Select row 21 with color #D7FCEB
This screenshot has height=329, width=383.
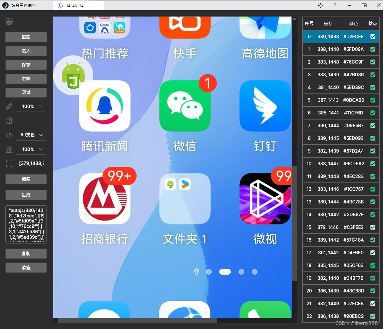pos(341,304)
